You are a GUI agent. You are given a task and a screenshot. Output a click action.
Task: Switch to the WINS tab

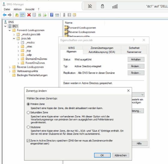(71, 48)
